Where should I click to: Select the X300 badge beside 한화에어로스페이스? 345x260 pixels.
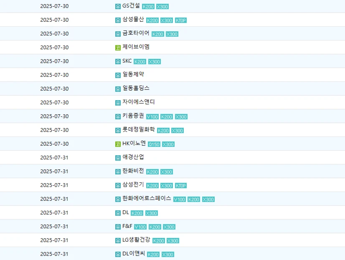click(208, 199)
